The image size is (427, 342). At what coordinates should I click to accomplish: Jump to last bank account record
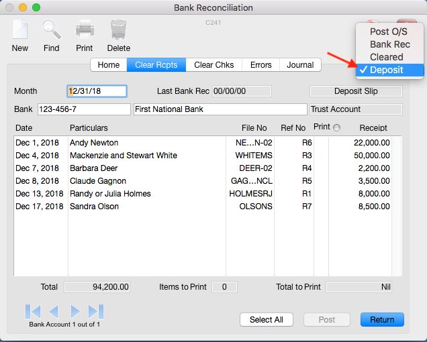96,311
